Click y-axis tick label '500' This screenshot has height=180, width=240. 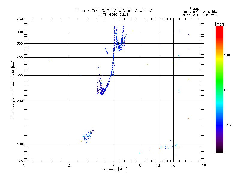20,43
